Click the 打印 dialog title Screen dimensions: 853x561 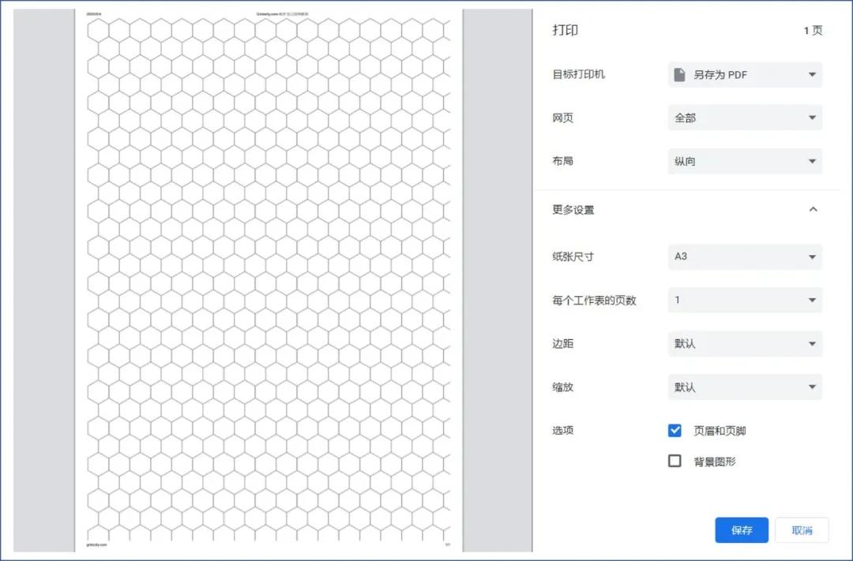point(566,30)
